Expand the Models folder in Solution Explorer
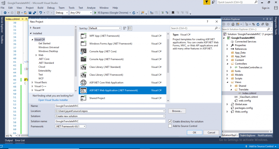Screen dimensions: 279x149 point(227,75)
